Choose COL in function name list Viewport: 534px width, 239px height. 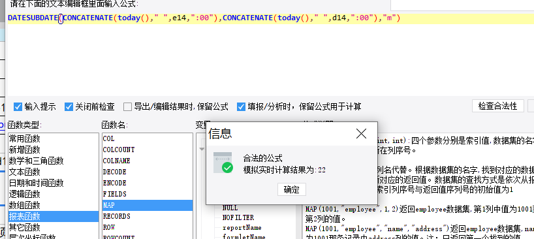(148, 138)
